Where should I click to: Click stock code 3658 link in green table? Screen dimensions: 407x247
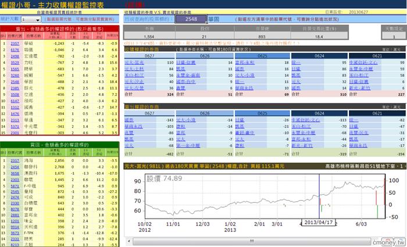tap(15, 173)
